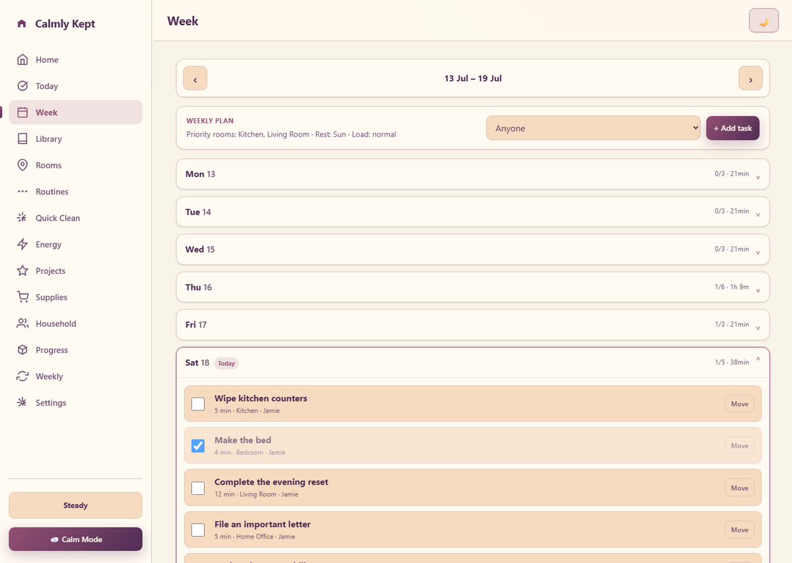The width and height of the screenshot is (792, 563).
Task: Click the 13 Jul – 19 Jul date range
Action: 473,79
